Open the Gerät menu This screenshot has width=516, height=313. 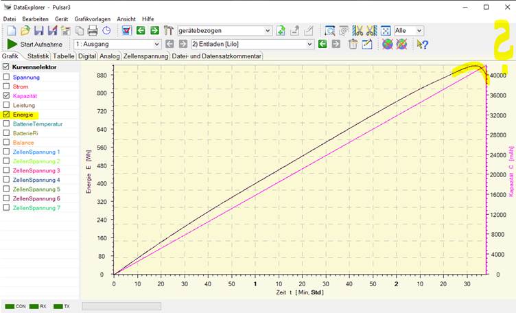click(x=61, y=19)
